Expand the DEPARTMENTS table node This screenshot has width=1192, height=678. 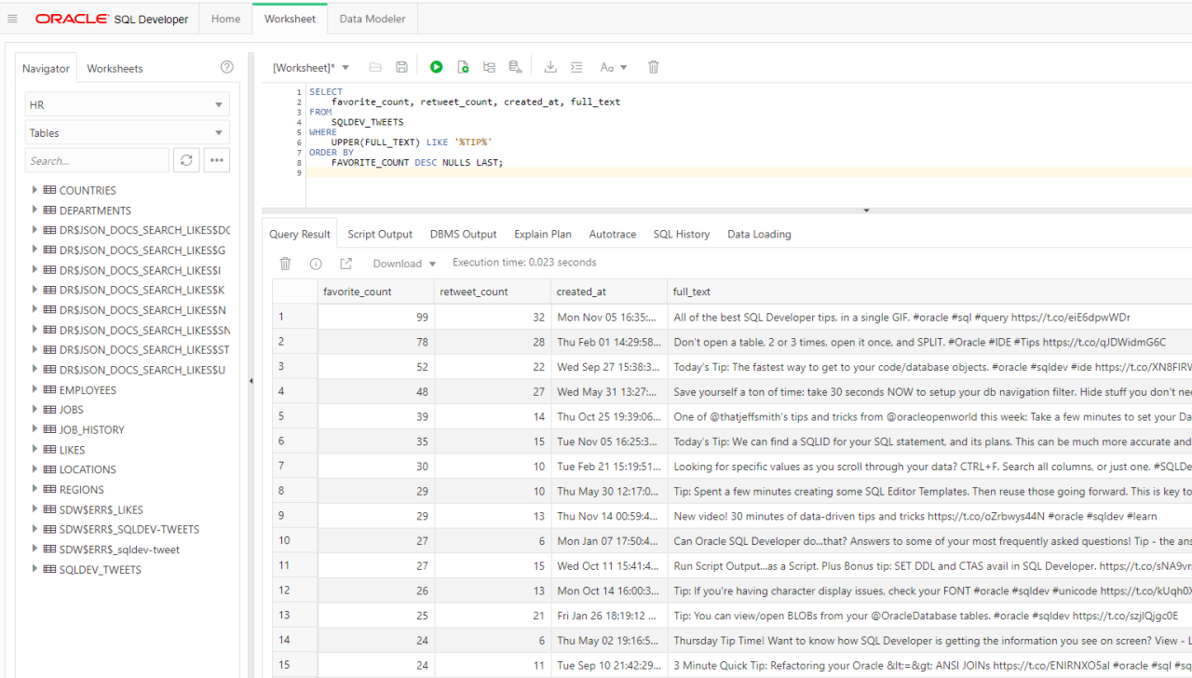pos(35,210)
